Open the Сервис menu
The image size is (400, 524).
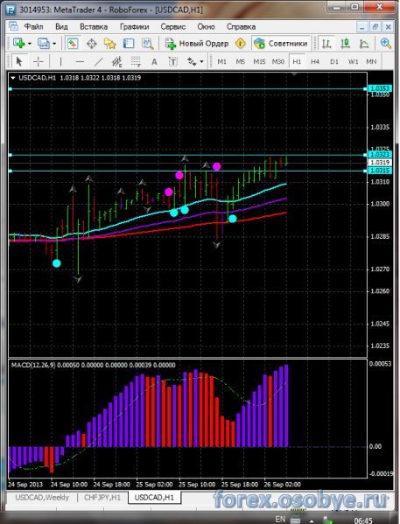click(x=173, y=27)
